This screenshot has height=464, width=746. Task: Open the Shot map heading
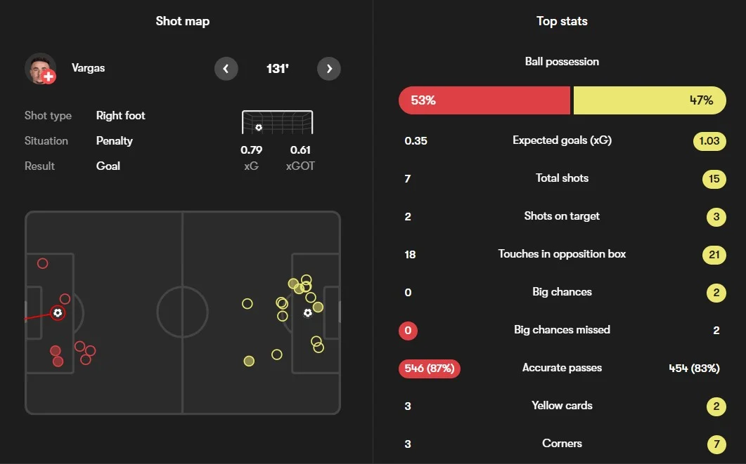(x=183, y=21)
